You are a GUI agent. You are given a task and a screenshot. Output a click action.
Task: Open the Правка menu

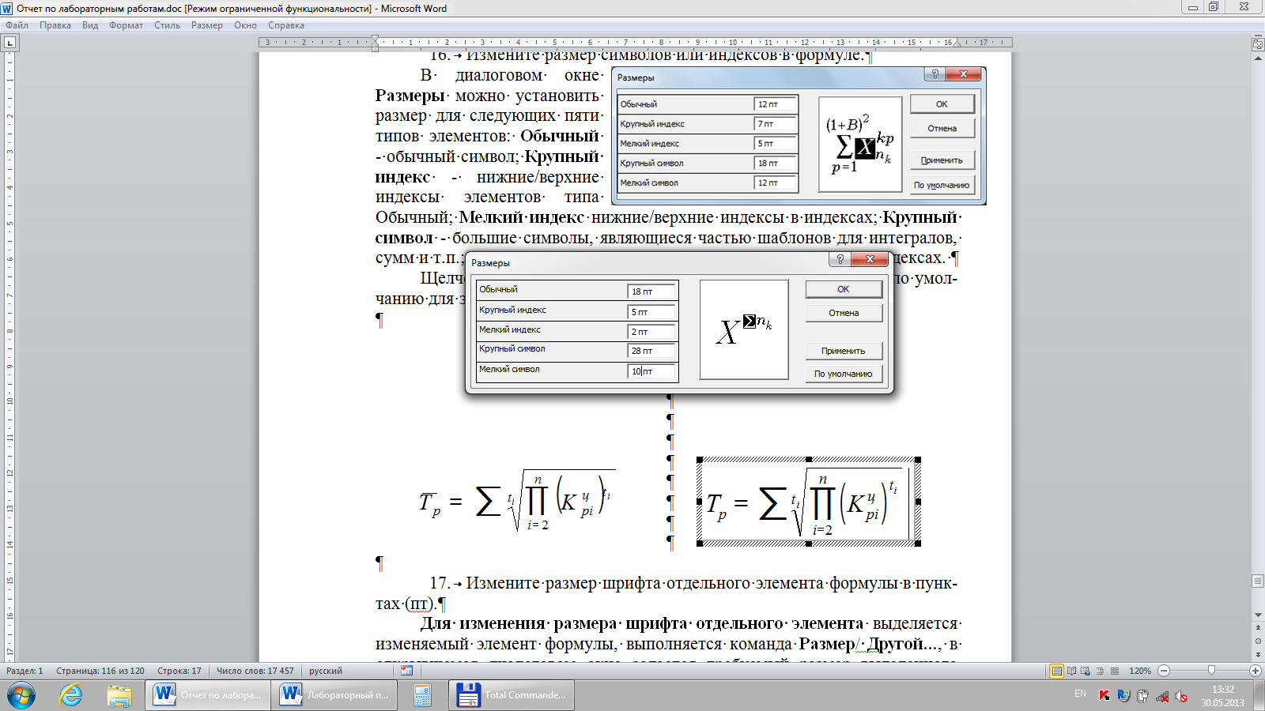coord(55,25)
